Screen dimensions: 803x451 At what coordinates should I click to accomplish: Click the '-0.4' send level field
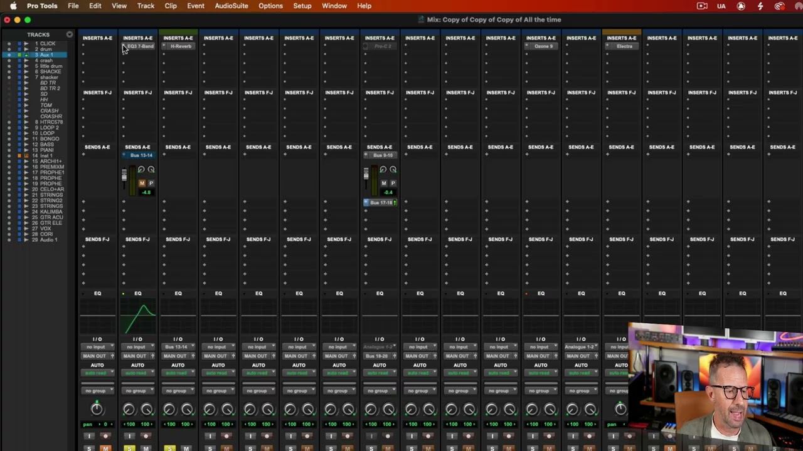click(x=388, y=192)
